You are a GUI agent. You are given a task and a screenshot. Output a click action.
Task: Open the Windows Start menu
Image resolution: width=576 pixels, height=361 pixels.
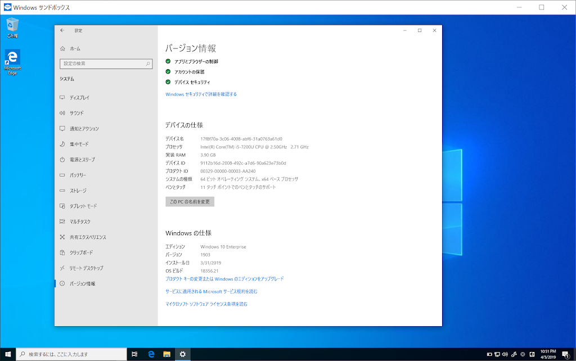(x=8, y=354)
